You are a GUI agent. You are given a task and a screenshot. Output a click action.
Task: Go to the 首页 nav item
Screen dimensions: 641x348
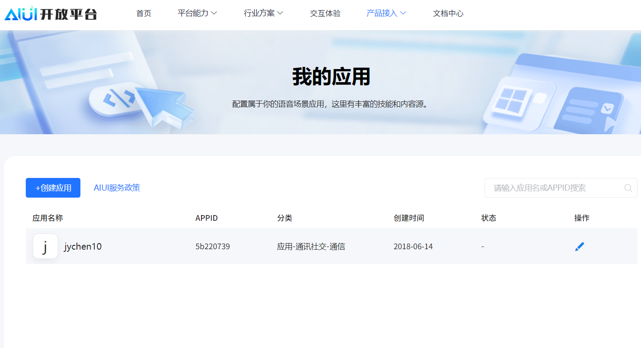(144, 13)
